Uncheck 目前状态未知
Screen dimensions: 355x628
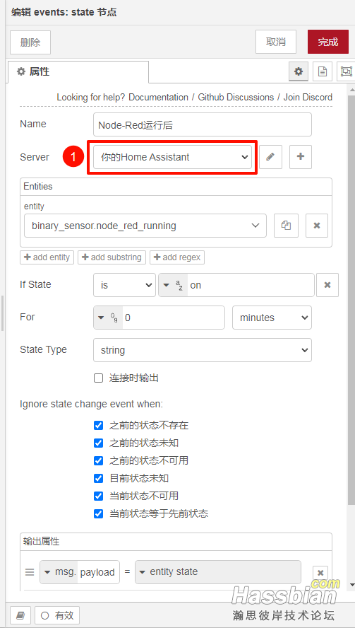tap(98, 478)
